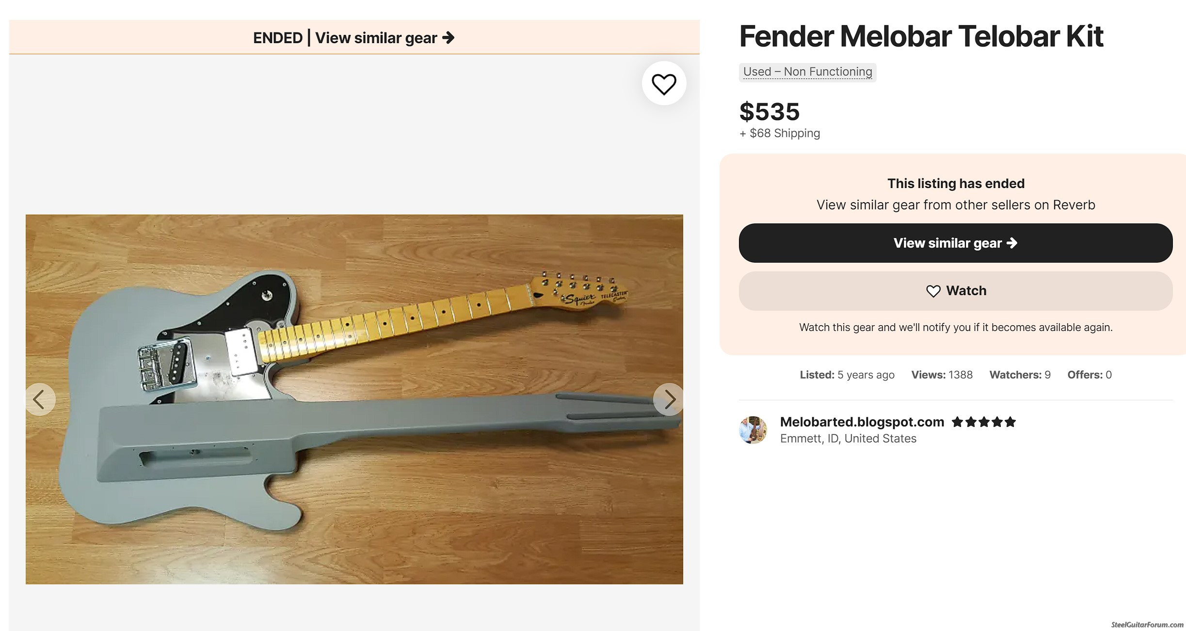Click the Watchers: 9 stat
Image resolution: width=1186 pixels, height=631 pixels.
pos(1020,375)
